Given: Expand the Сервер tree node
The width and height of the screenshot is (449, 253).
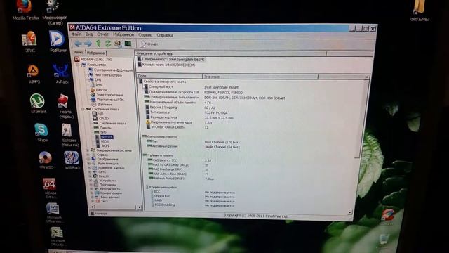Looking at the screenshot, I should click(x=88, y=155).
